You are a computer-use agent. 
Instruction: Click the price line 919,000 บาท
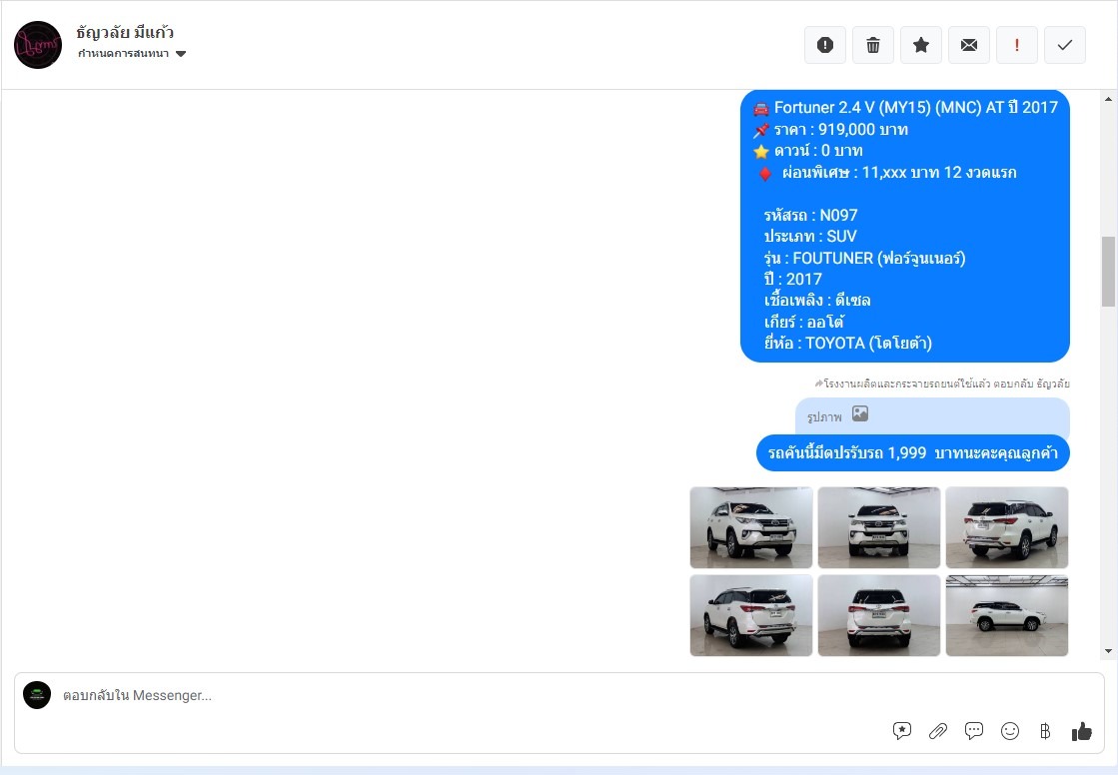pos(841,130)
